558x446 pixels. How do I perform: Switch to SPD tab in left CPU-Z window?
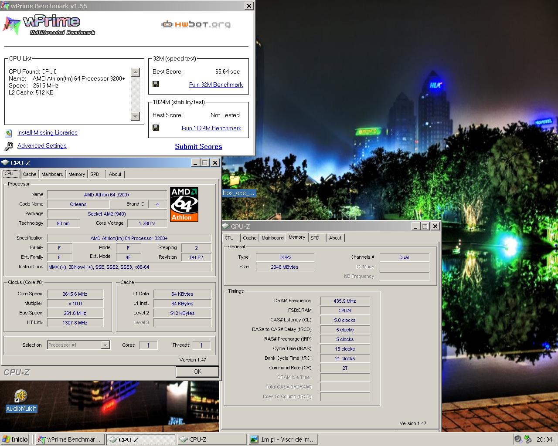pos(95,174)
